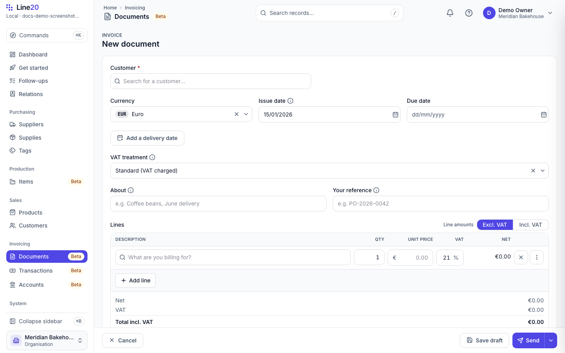565x353 pixels.
Task: Expand the VAT treatment dropdown
Action: (543, 171)
